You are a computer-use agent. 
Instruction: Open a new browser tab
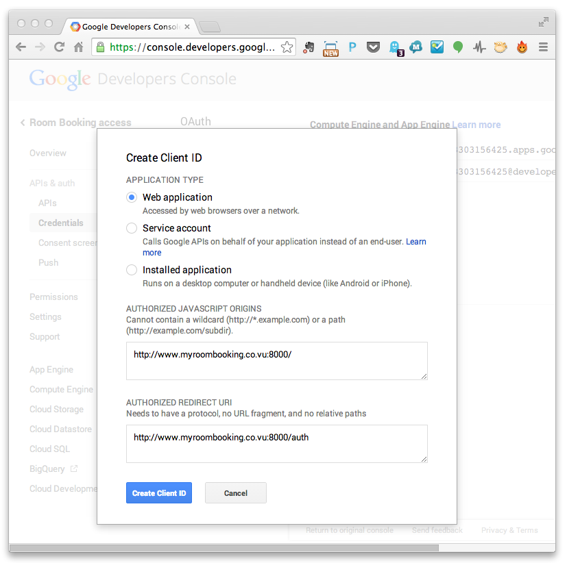click(210, 27)
